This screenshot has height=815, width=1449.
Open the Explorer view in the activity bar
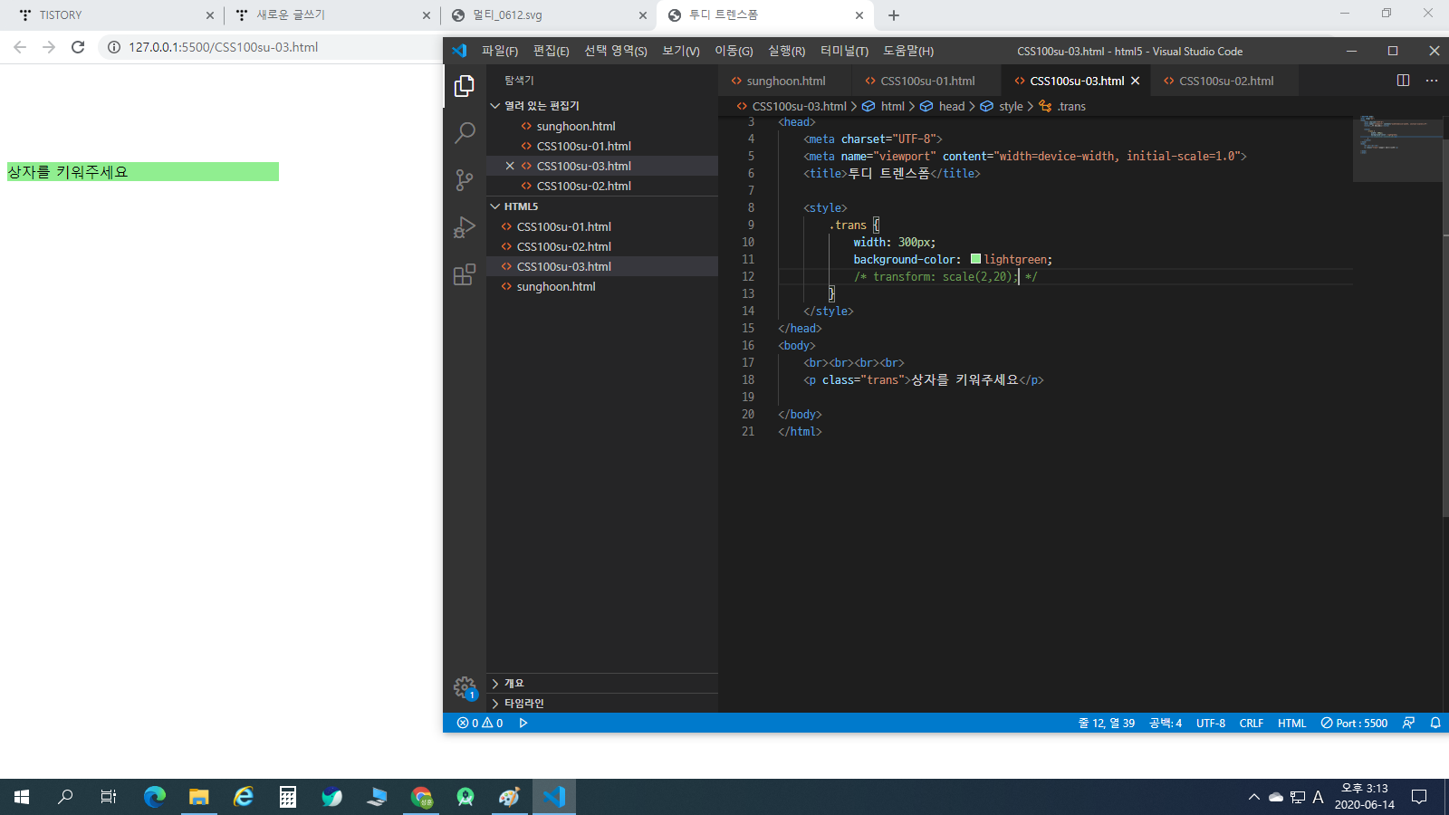coord(465,86)
